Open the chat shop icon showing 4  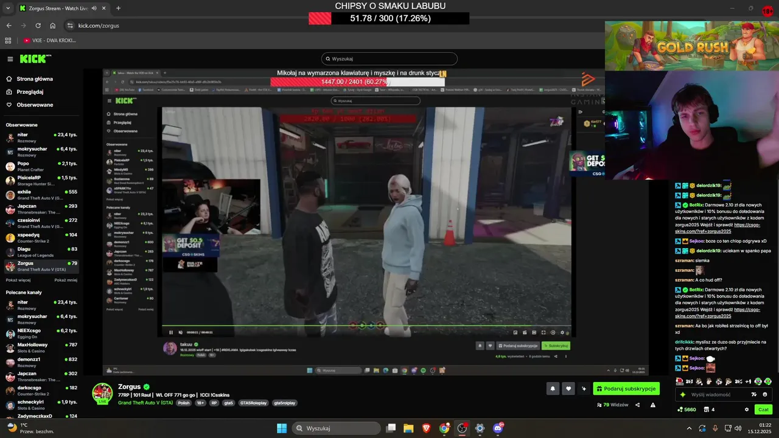click(708, 409)
